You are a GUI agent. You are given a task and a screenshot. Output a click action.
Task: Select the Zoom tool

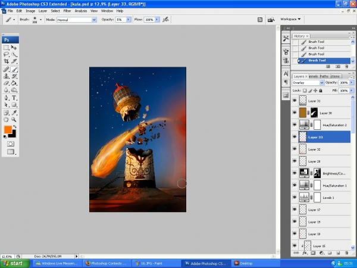pyautogui.click(x=14, y=120)
